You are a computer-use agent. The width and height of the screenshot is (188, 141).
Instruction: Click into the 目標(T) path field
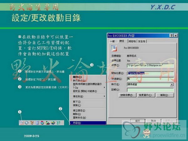point(150,65)
